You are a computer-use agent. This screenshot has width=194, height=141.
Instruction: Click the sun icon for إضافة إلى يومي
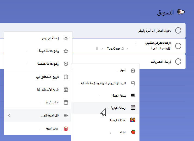(x=66, y=38)
